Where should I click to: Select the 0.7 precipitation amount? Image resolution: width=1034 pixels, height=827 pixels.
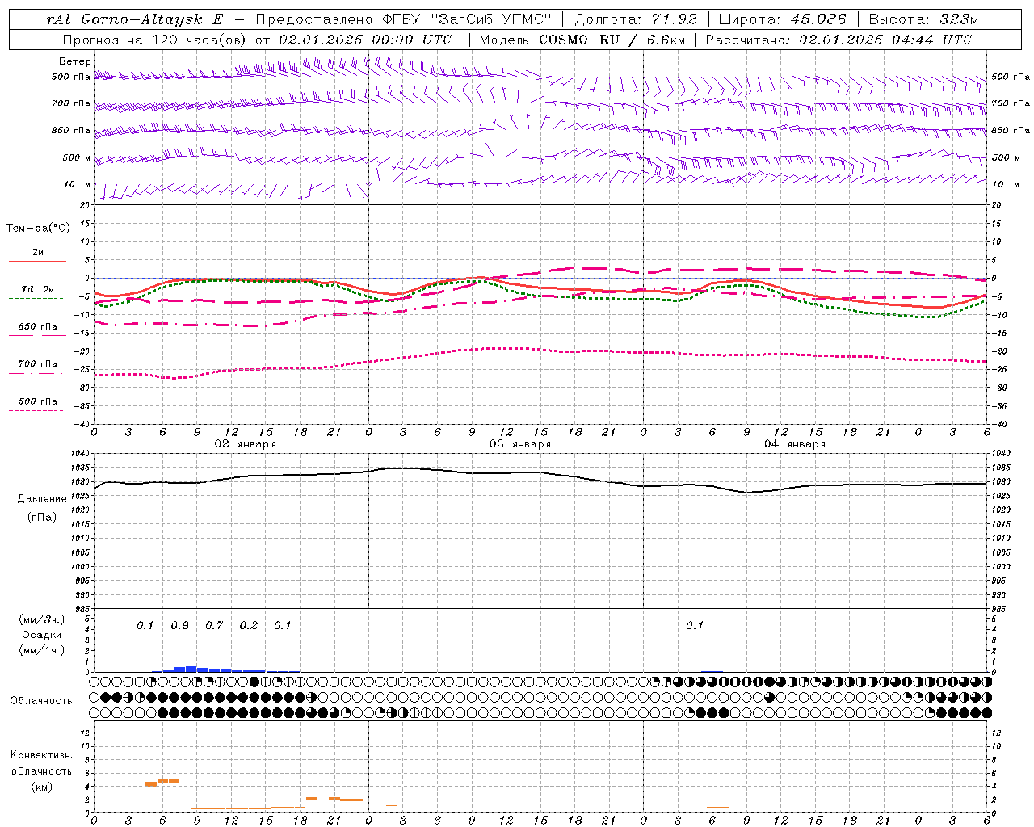pos(214,626)
